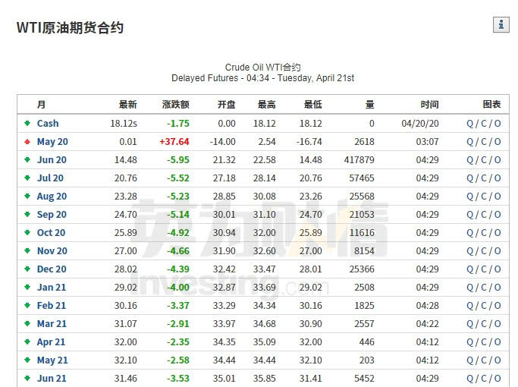The height and width of the screenshot is (387, 518).
Task: Select the Jan 21 contract
Action: click(x=51, y=287)
